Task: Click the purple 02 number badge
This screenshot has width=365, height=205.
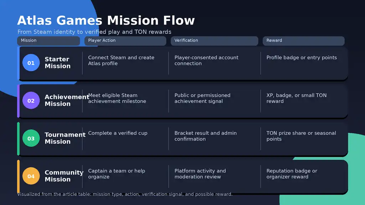Action: click(x=31, y=100)
